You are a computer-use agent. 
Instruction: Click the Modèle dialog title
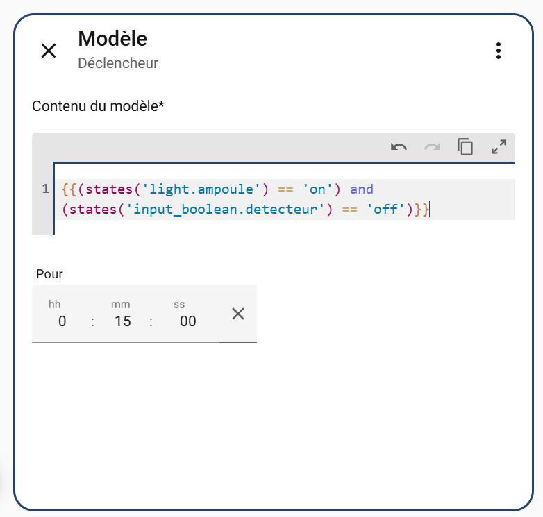pyautogui.click(x=112, y=39)
